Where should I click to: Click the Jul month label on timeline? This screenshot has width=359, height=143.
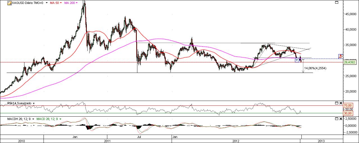click(x=139, y=137)
